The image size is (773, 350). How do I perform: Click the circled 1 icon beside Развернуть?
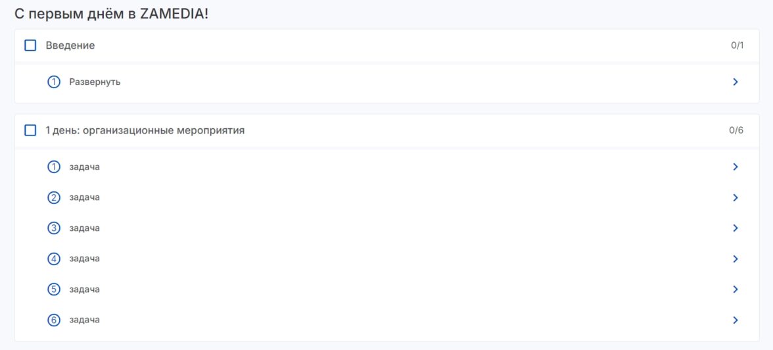pyautogui.click(x=54, y=82)
